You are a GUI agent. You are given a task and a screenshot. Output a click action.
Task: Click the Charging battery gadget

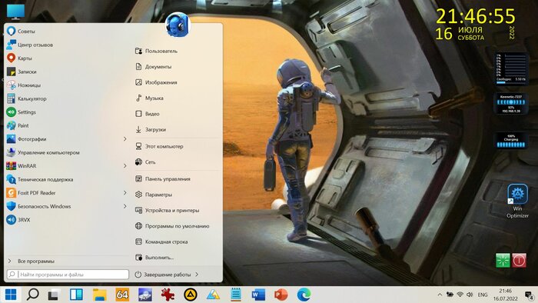(x=511, y=141)
